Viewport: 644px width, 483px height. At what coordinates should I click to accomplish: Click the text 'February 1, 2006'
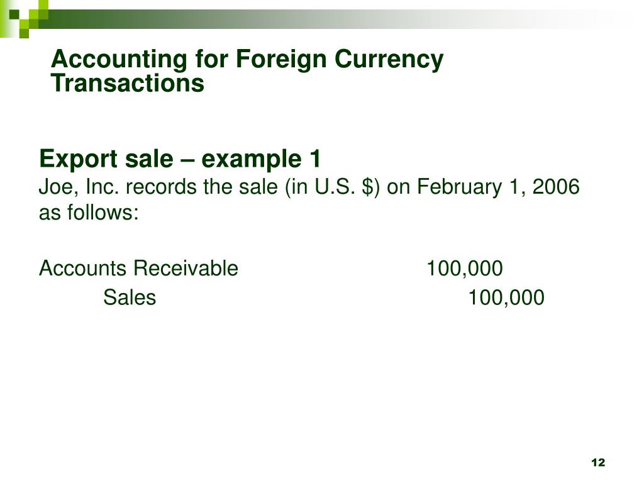click(x=498, y=187)
